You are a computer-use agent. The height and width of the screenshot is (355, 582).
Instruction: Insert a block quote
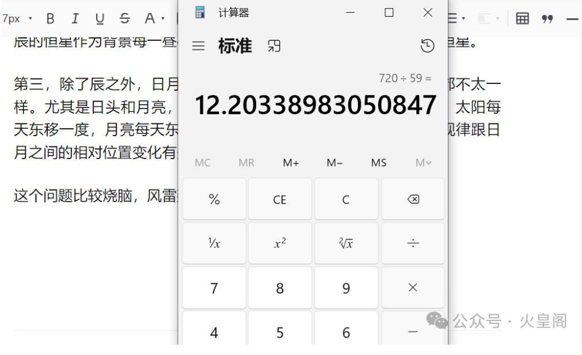point(547,19)
